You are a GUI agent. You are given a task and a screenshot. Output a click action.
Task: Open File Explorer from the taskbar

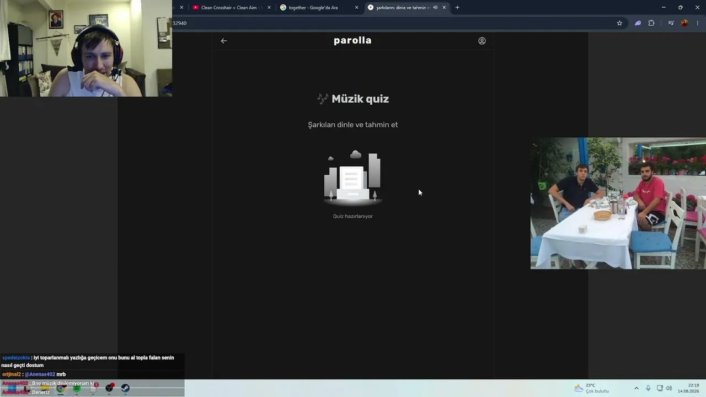click(44, 389)
